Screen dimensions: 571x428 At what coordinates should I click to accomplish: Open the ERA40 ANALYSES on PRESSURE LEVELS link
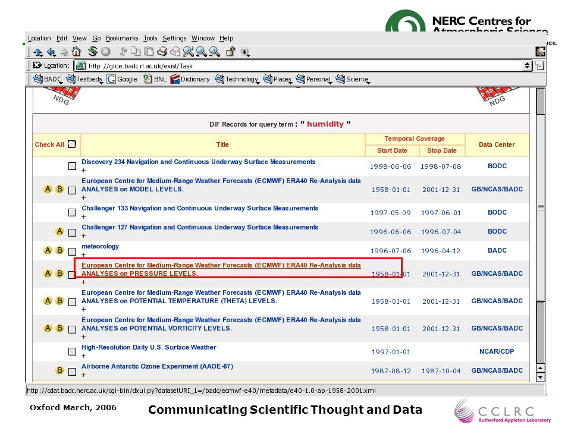click(221, 269)
